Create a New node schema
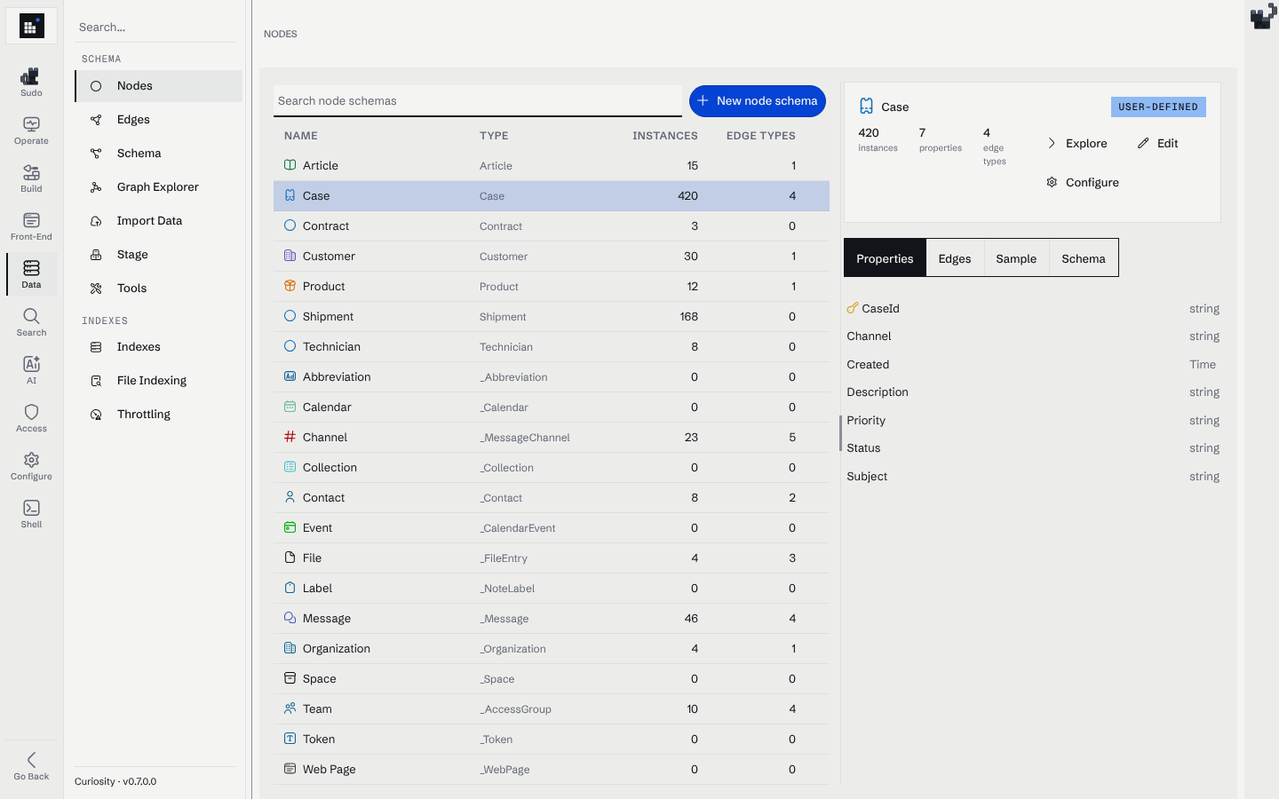 click(x=758, y=101)
